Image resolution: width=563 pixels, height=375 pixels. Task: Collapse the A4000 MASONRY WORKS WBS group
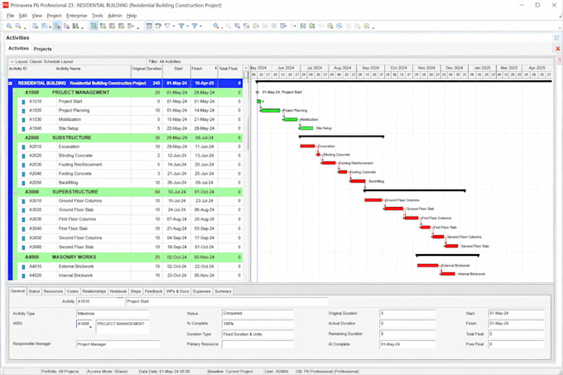click(15, 257)
